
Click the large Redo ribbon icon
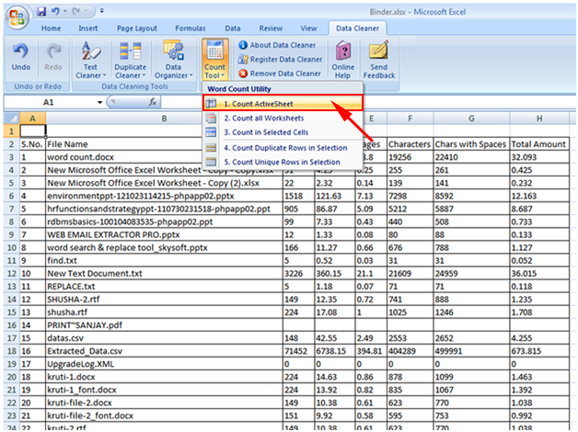click(x=53, y=51)
